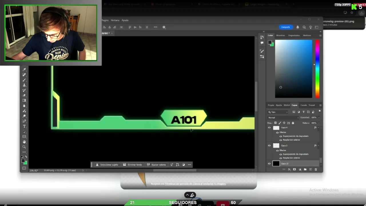Select the Clone Stamp tool
Screen dimensions: 366x206
click(24, 85)
